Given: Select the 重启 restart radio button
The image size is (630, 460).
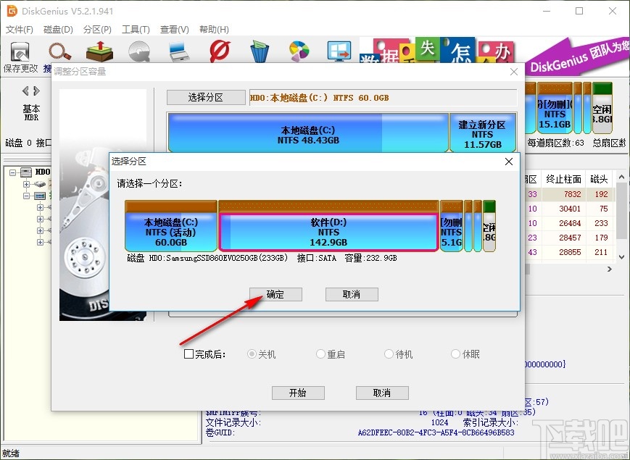Looking at the screenshot, I should click(320, 354).
